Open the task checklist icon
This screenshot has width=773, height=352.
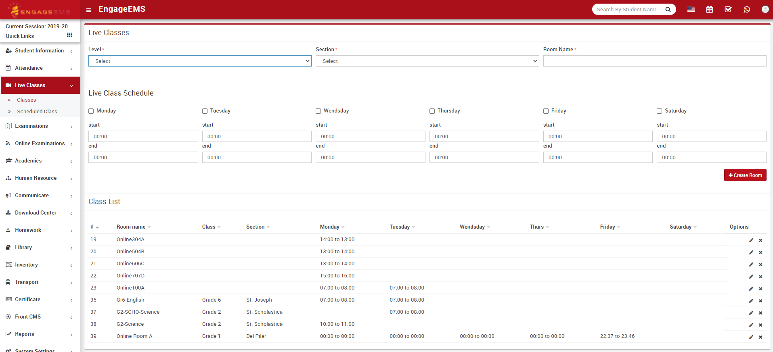tap(728, 9)
